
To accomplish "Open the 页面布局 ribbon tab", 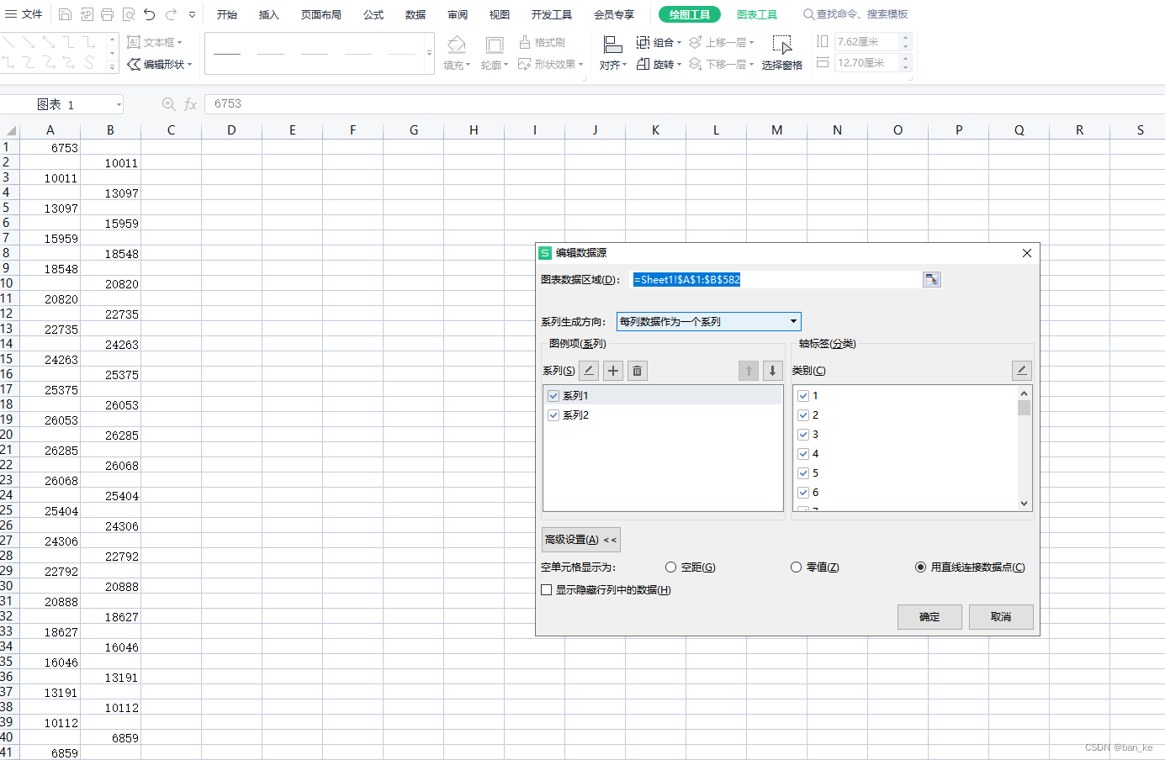I will pyautogui.click(x=321, y=14).
